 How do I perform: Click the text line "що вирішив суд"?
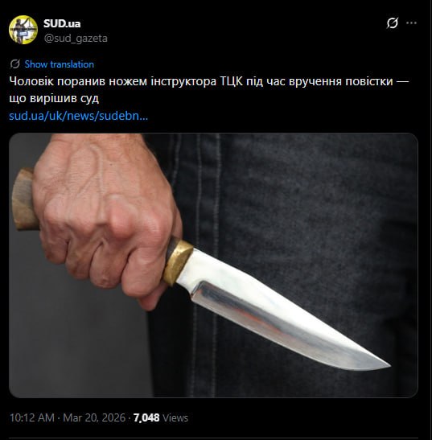point(54,98)
